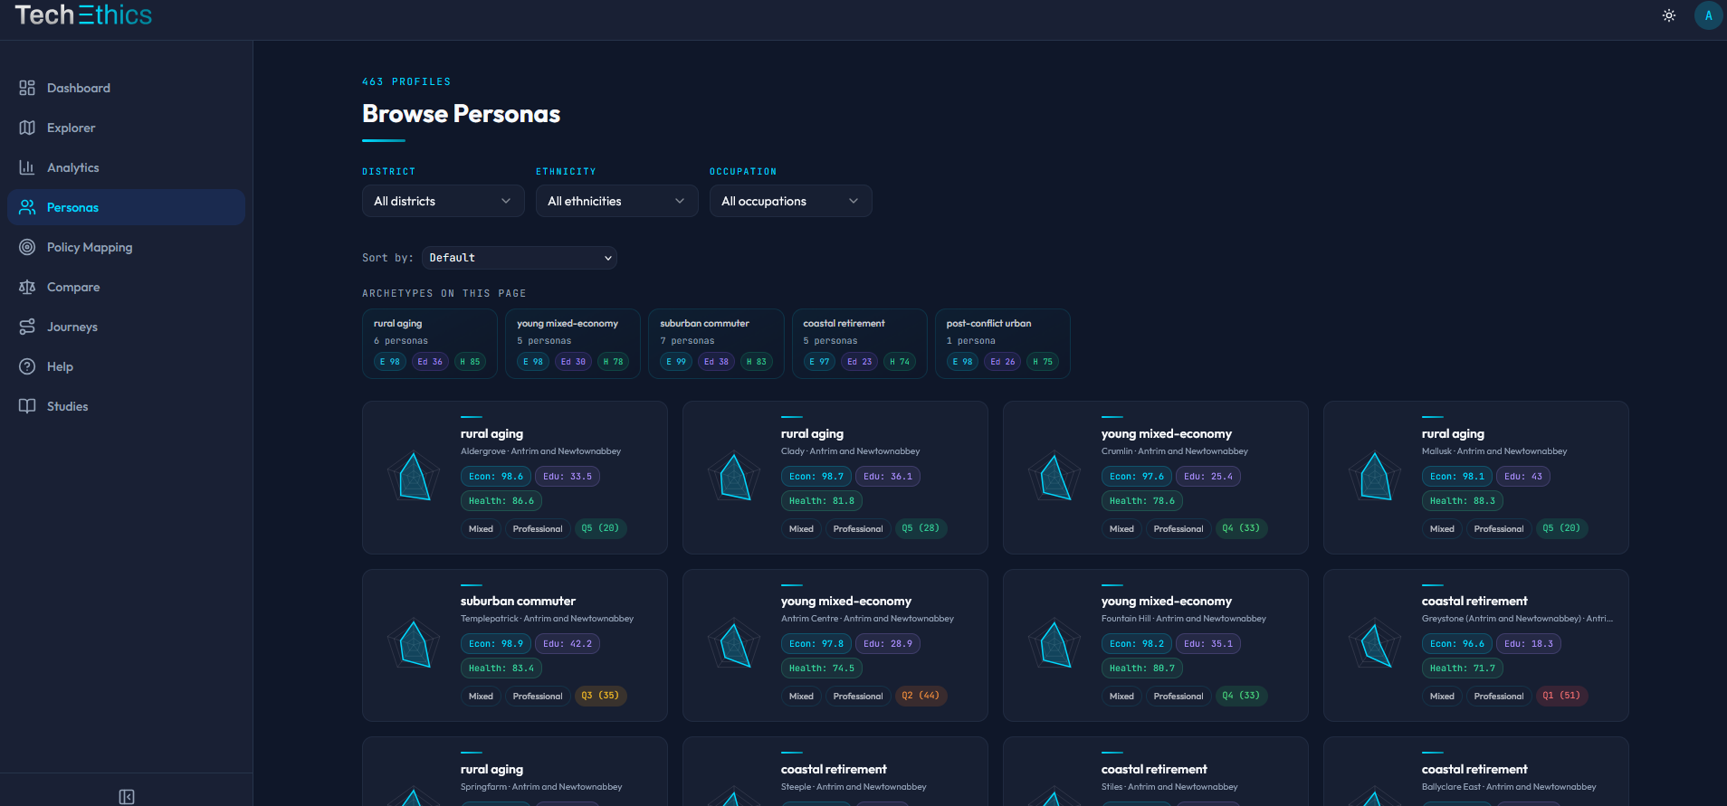1727x806 pixels.
Task: Click radar chart on Greystone card
Action: [x=1376, y=644]
